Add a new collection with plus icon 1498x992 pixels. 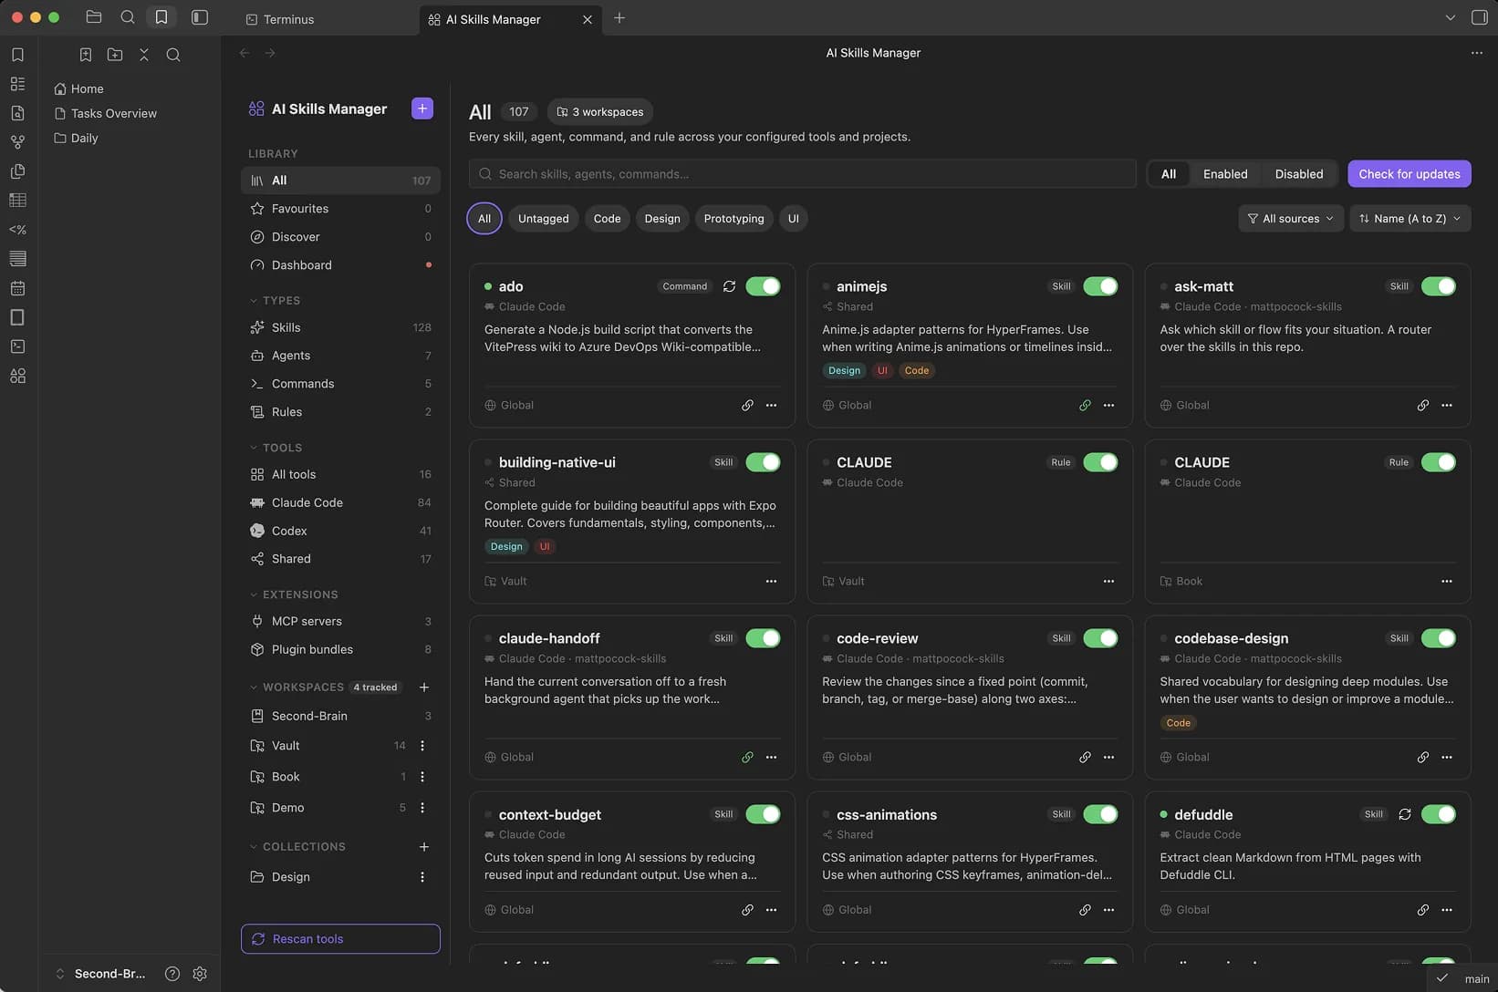[x=424, y=847]
